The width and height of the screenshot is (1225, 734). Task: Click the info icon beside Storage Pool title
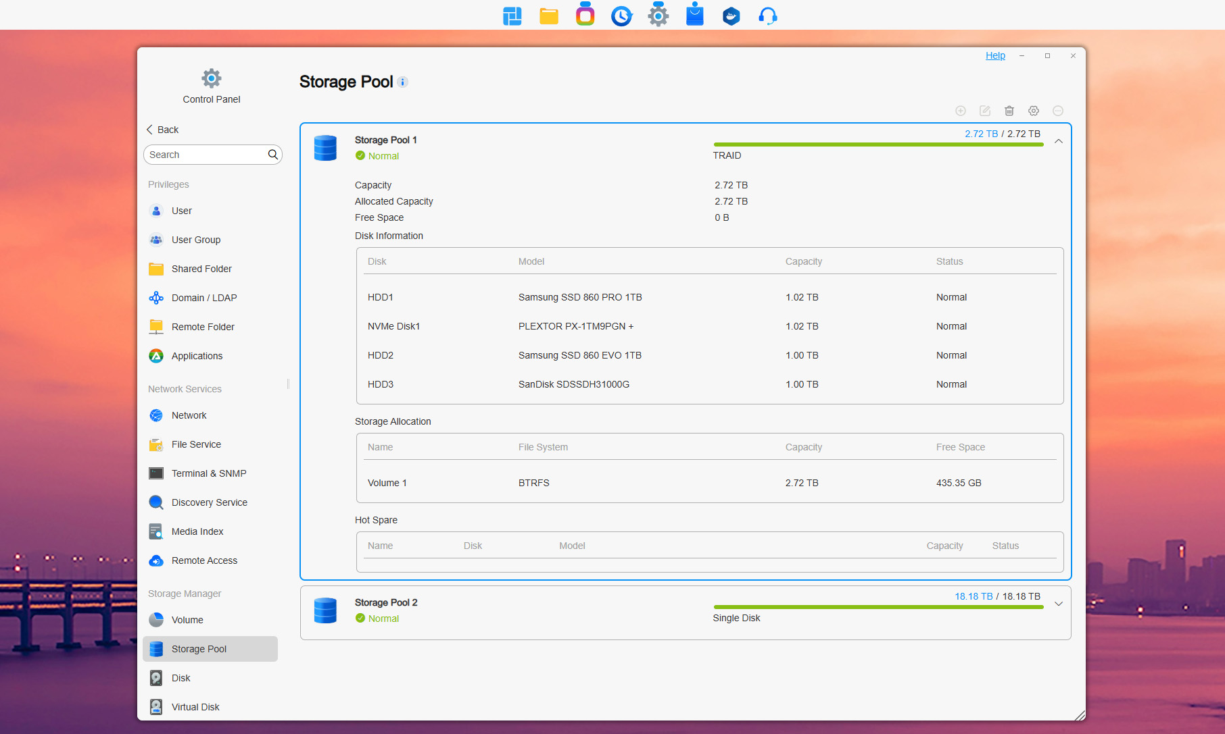tap(403, 82)
